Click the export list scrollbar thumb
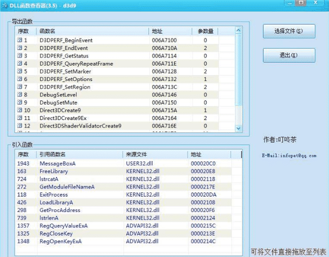 tap(238, 69)
